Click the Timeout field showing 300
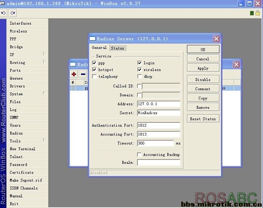The width and height of the screenshot is (263, 208). click(156, 143)
